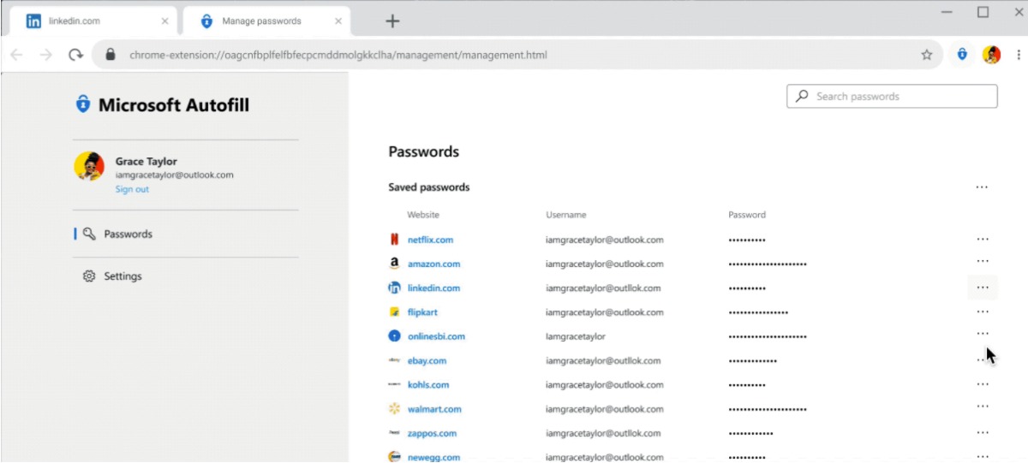Open the Microsoft Autofill extension icon

pos(963,55)
